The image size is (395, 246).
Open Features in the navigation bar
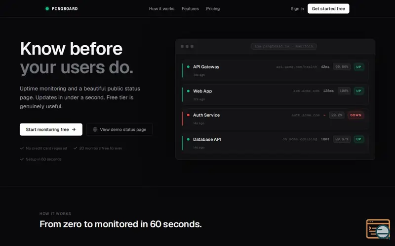click(190, 8)
